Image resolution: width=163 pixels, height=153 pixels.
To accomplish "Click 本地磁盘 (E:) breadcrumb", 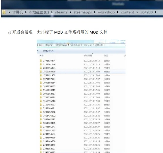I will click(x=39, y=12).
